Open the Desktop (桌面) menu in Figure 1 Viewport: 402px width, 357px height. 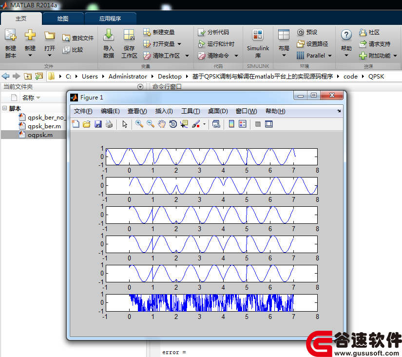[218, 111]
